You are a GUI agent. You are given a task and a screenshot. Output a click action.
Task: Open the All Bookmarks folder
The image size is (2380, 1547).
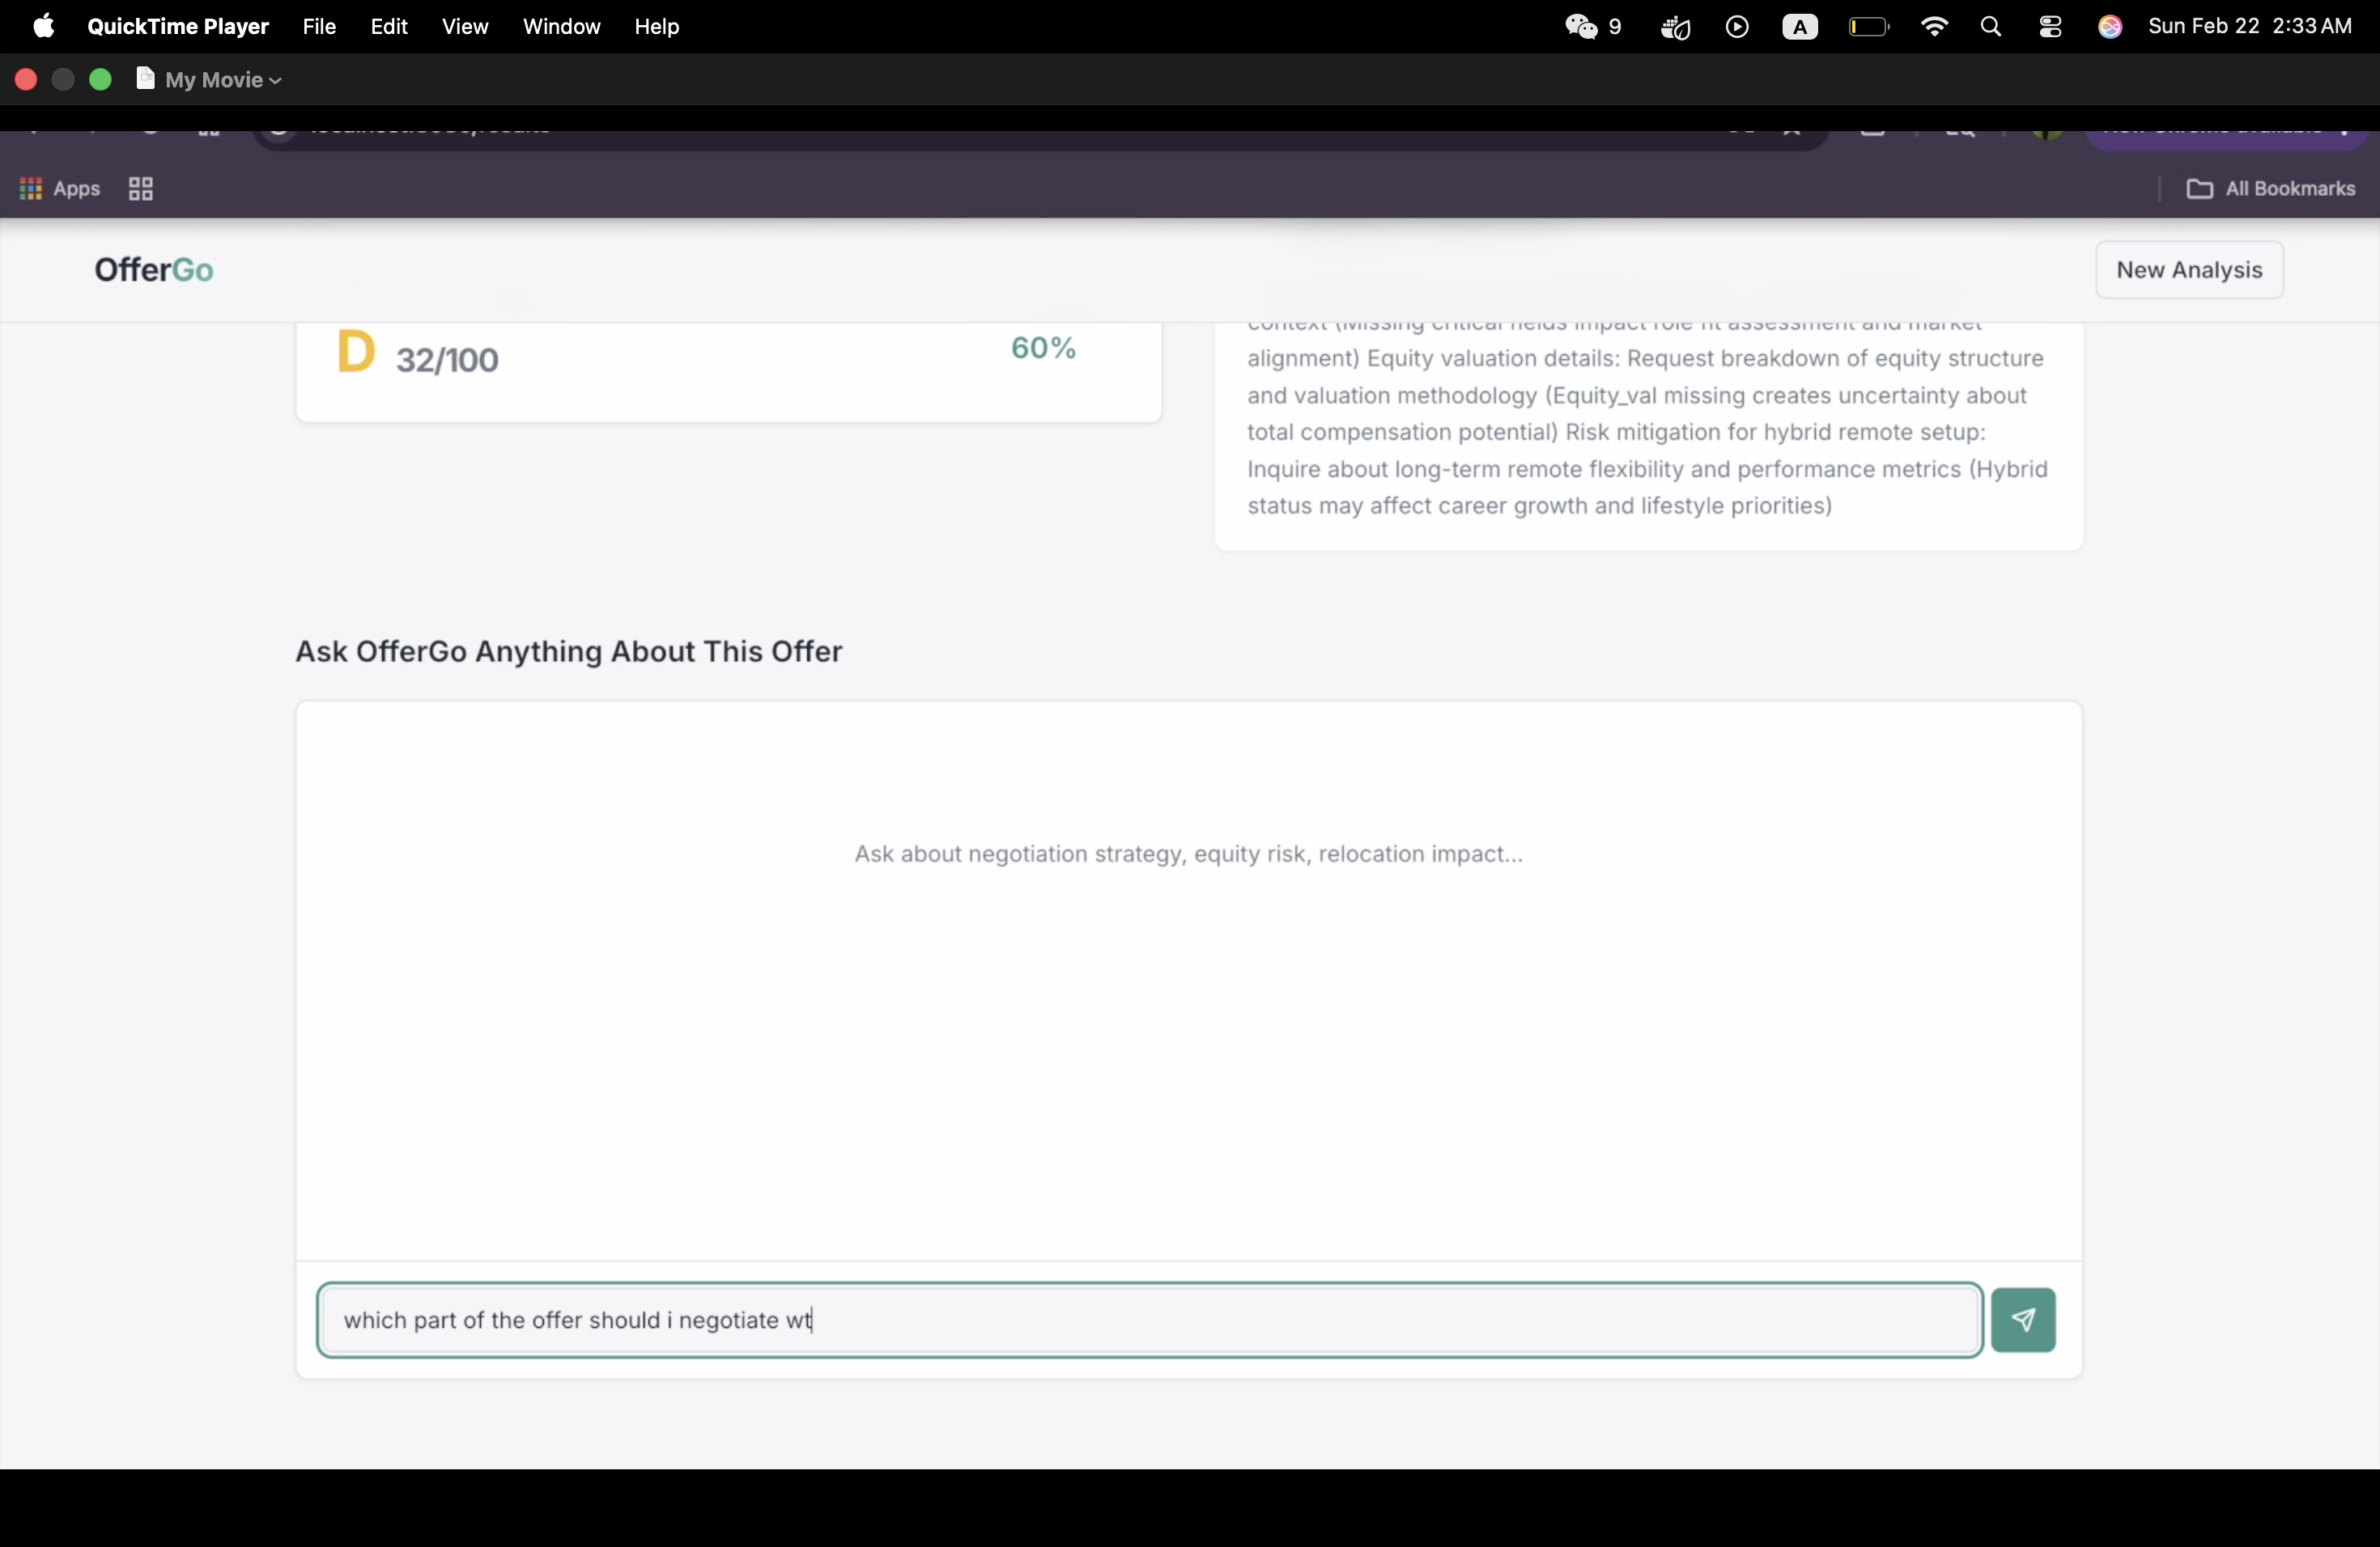(x=2270, y=189)
